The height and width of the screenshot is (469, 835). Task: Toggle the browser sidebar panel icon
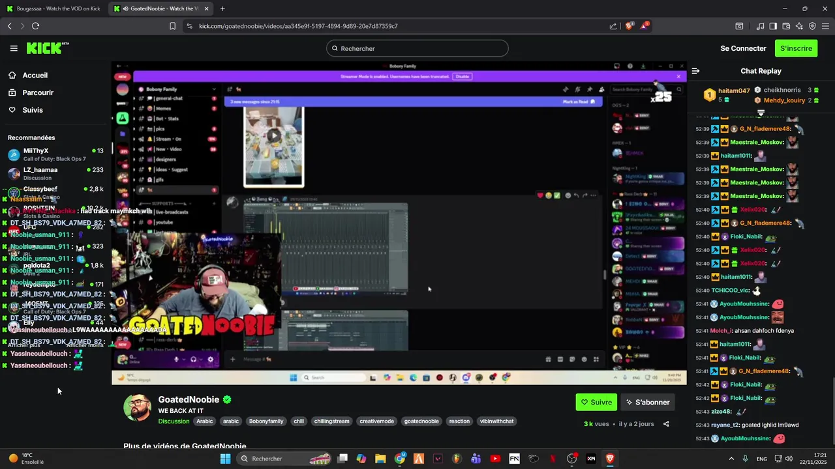tap(773, 26)
